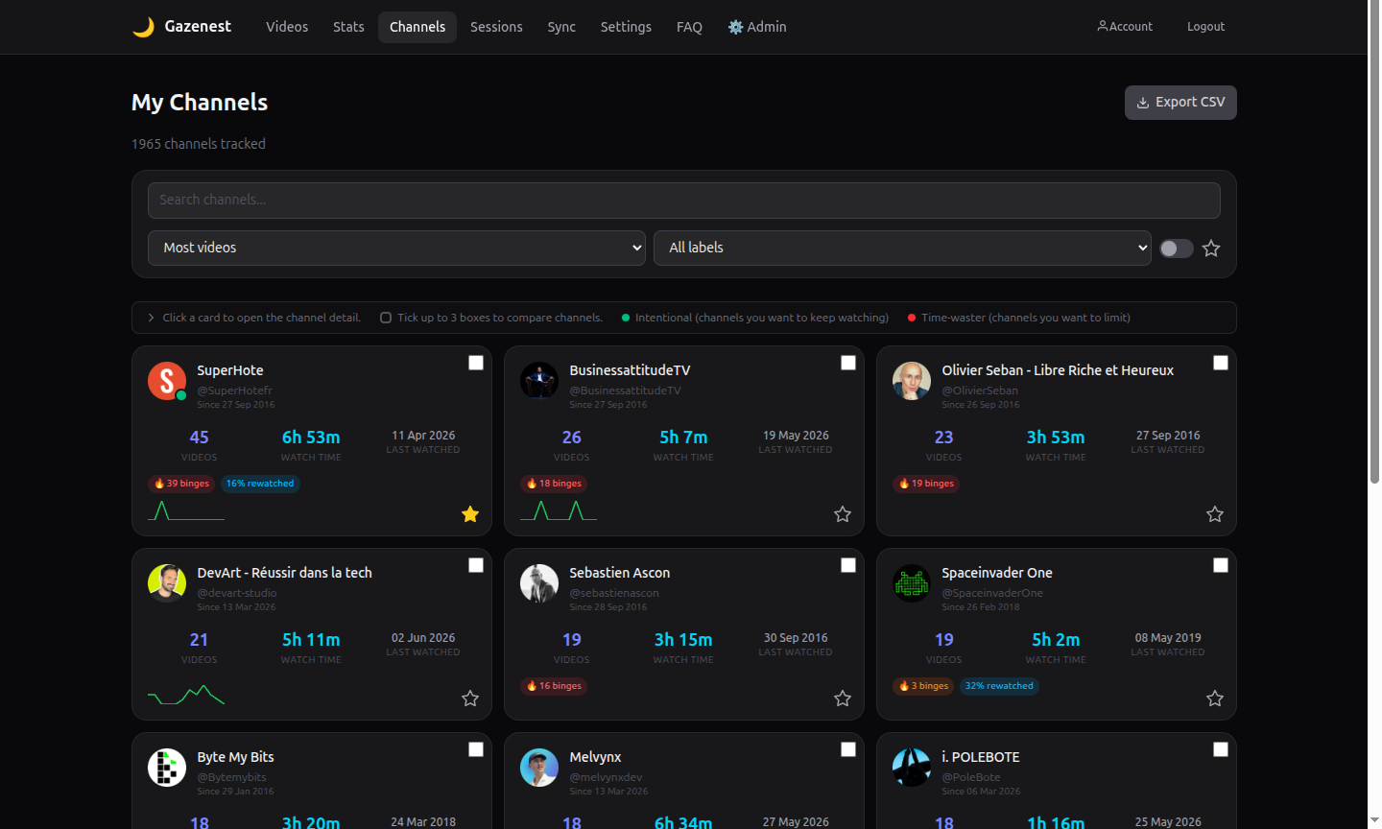This screenshot has width=1382, height=829.
Task: Star the Spaceinvader One channel
Action: tap(1215, 699)
